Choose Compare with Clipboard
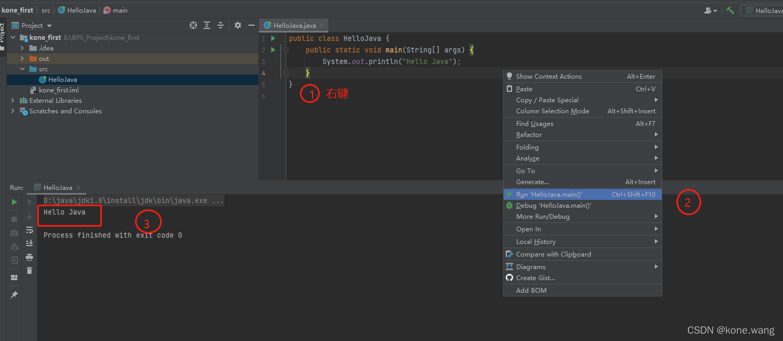The height and width of the screenshot is (341, 783). (x=582, y=254)
